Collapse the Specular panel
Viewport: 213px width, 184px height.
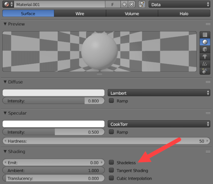(5, 113)
